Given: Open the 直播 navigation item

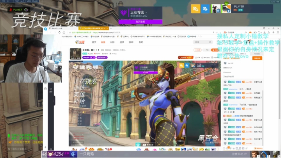Looking at the screenshot, I should pos(103,42).
